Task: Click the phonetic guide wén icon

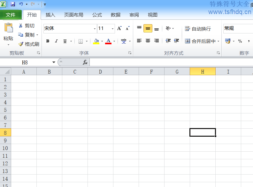Action: click(x=124, y=41)
